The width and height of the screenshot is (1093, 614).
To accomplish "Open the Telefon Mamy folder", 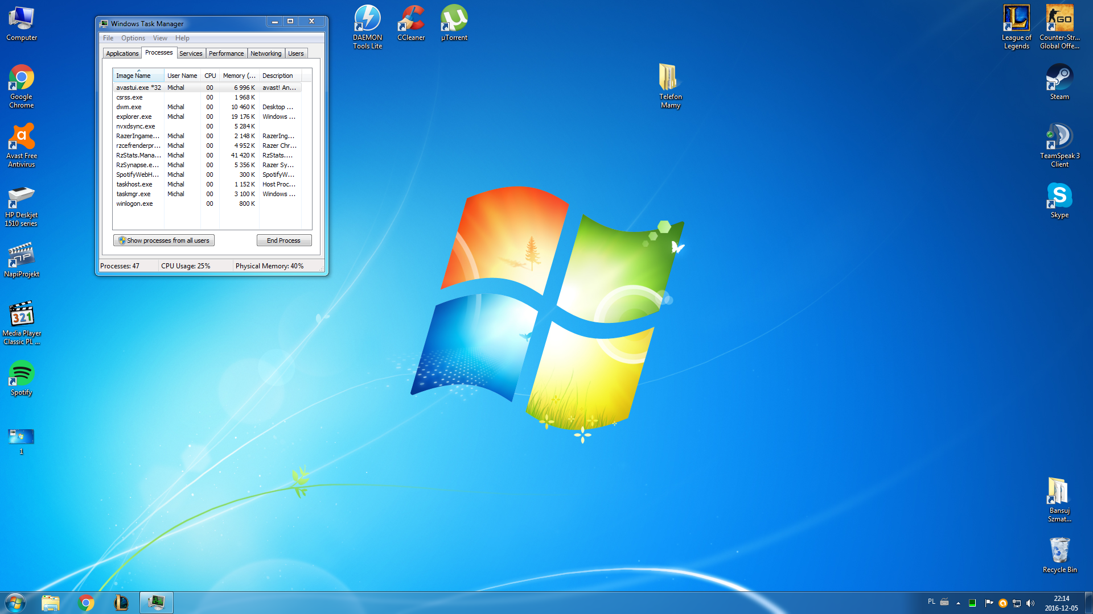I will 671,86.
